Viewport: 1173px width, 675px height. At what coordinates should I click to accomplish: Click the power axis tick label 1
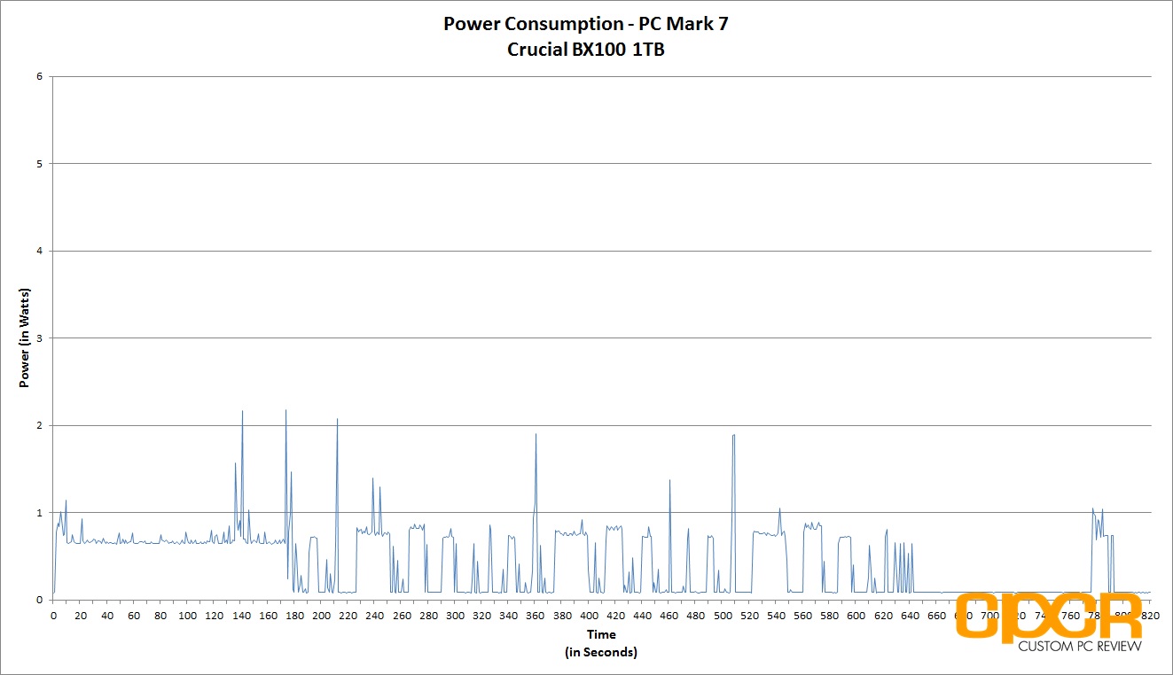click(x=39, y=513)
